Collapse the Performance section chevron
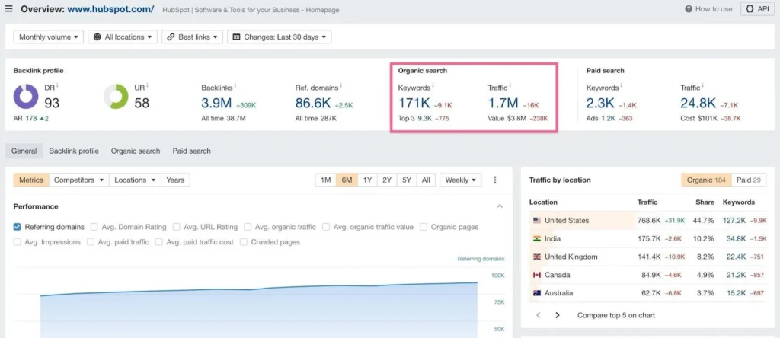Viewport: 780px width, 338px height. tap(500, 206)
